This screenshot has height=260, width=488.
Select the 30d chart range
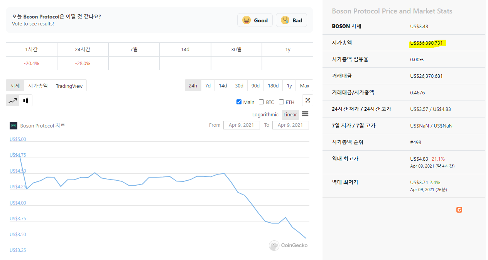coord(239,86)
